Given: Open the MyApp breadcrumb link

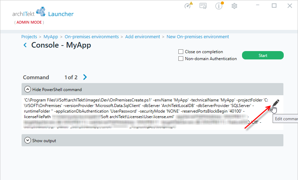Looking at the screenshot, I should pyautogui.click(x=51, y=36).
